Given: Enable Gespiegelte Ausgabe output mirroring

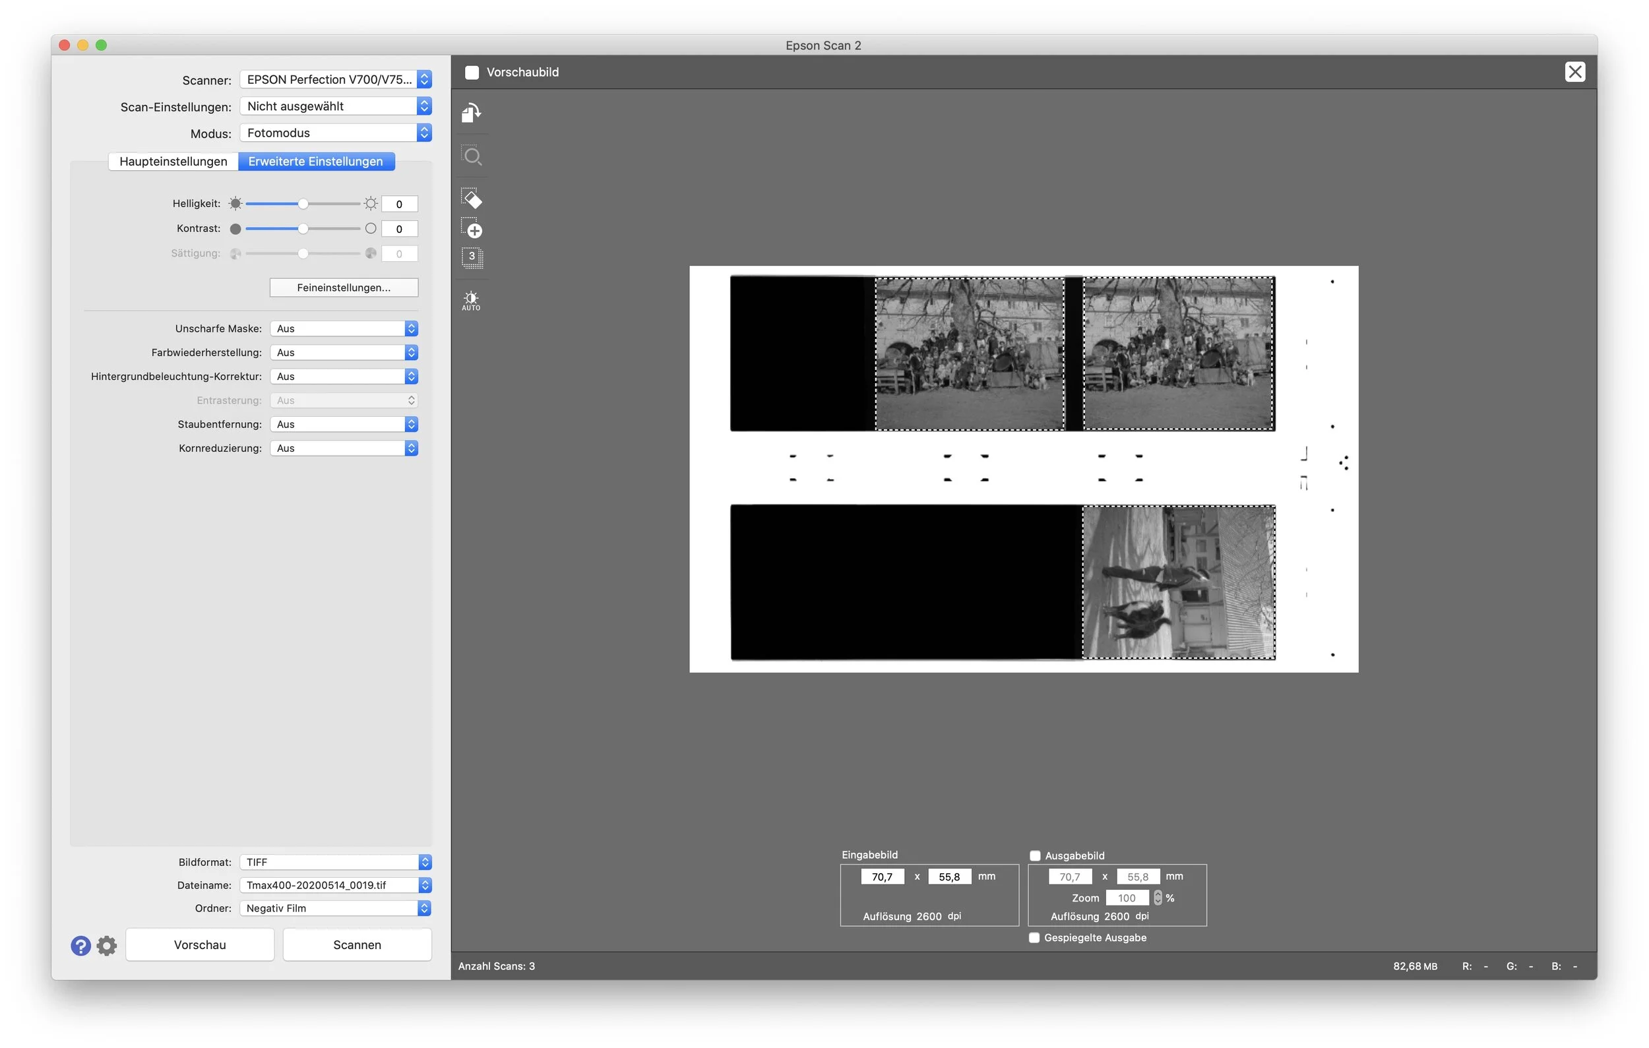Looking at the screenshot, I should [1034, 938].
